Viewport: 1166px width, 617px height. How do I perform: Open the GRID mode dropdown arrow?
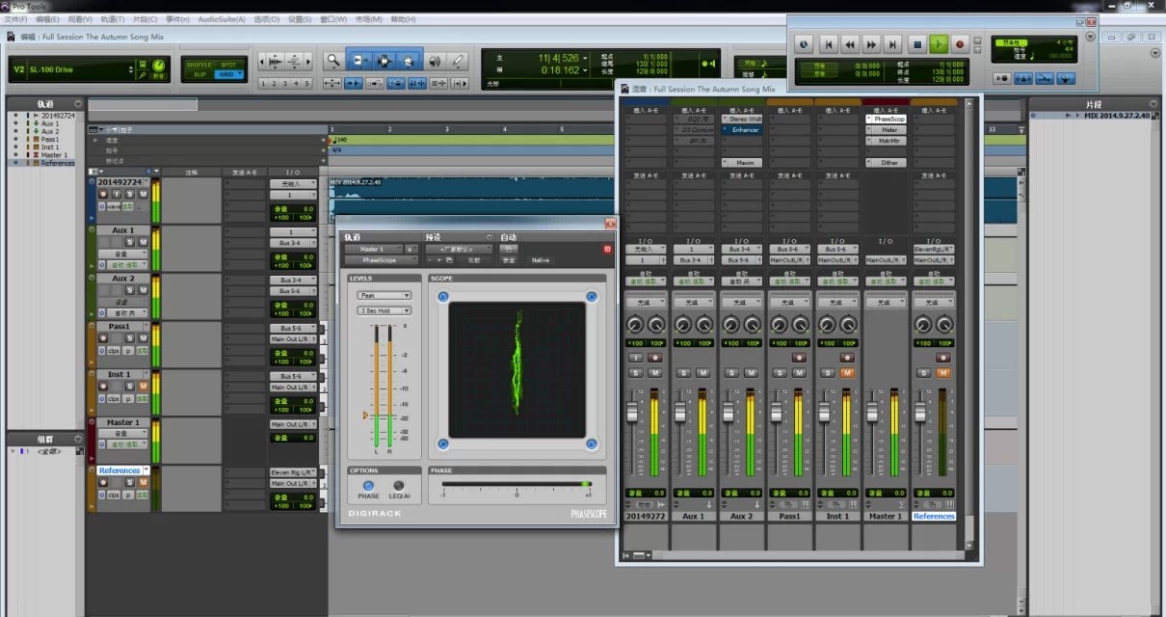coord(240,74)
